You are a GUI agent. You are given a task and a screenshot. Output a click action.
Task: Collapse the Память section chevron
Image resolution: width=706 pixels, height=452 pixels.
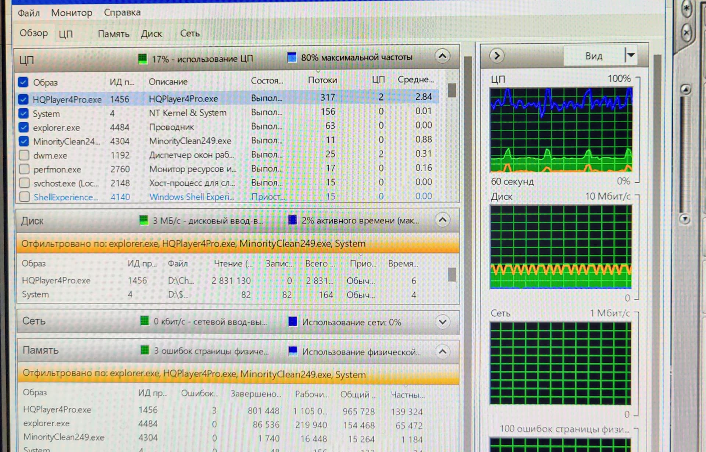(x=443, y=351)
